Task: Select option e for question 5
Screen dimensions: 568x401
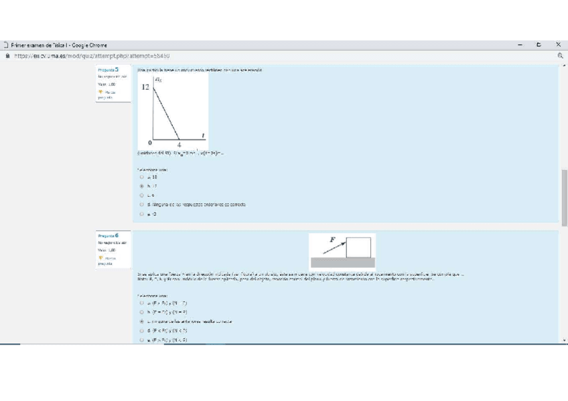Action: 141,214
